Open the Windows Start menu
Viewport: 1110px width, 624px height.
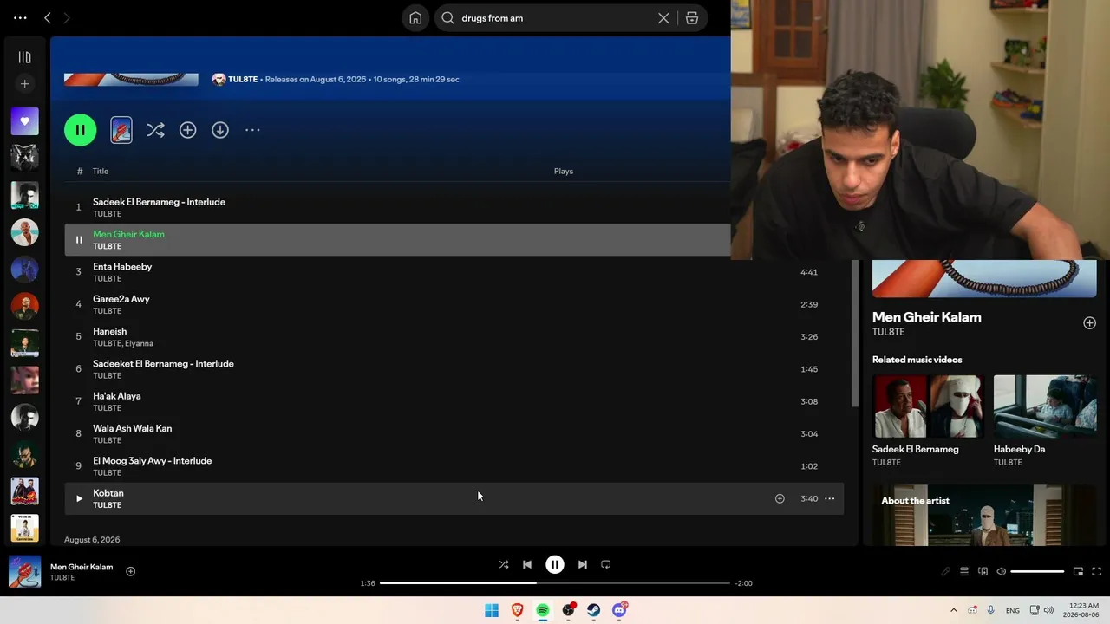[x=492, y=610]
